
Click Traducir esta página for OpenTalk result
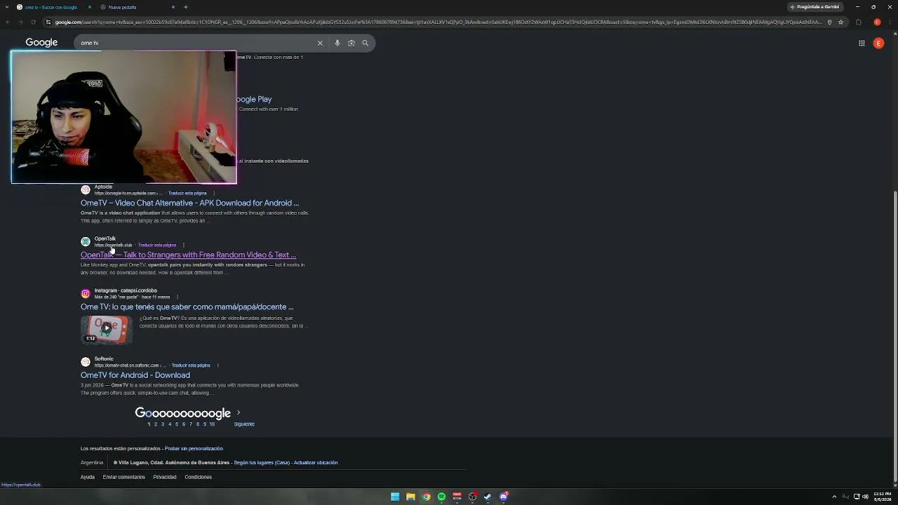pyautogui.click(x=157, y=245)
